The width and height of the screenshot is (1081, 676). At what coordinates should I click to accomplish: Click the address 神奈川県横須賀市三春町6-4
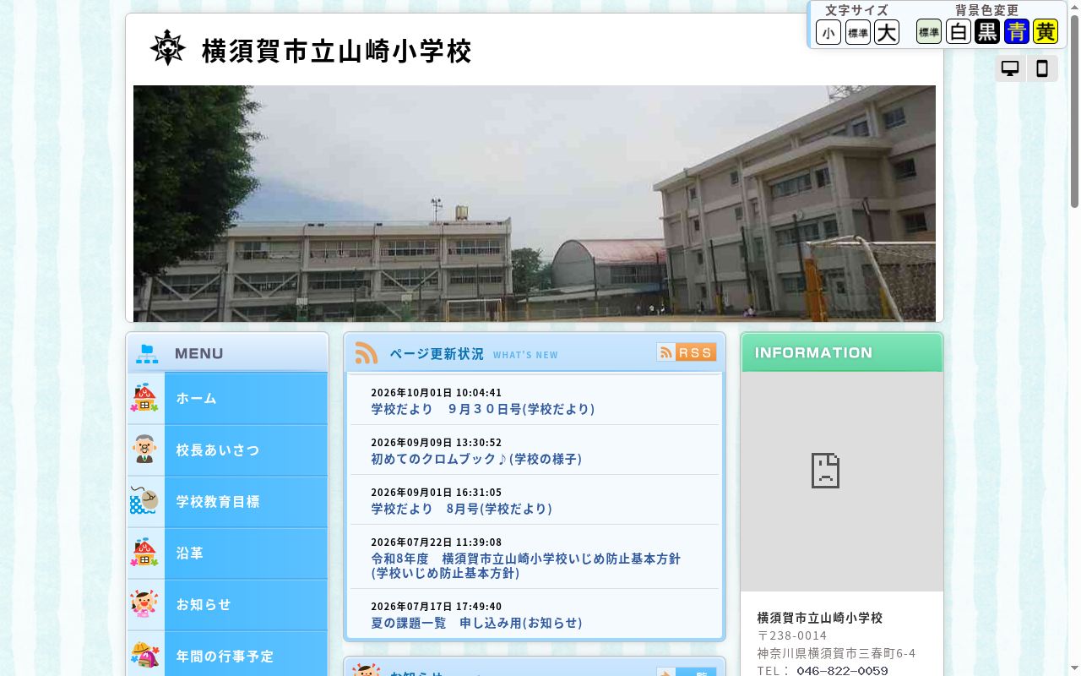[x=837, y=653]
